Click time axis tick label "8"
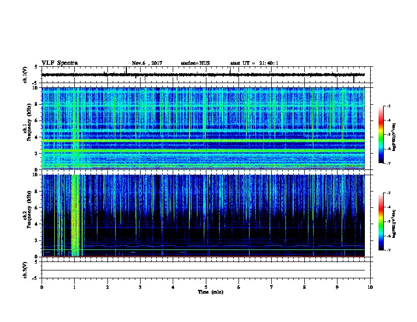The image size is (417, 322). pos(304,287)
